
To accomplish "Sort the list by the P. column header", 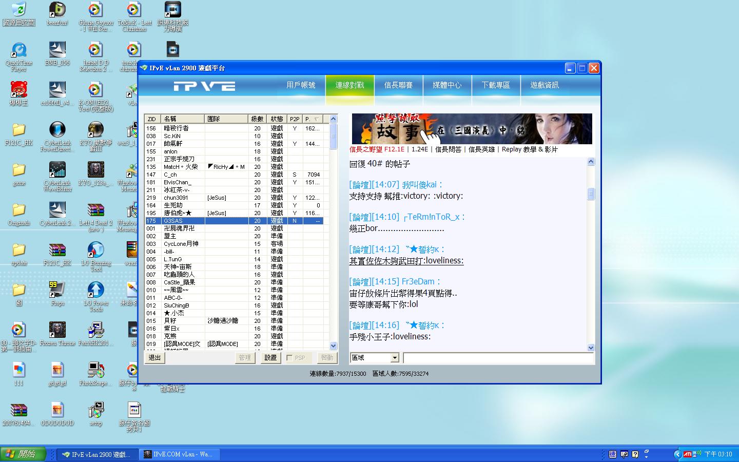I will [312, 119].
